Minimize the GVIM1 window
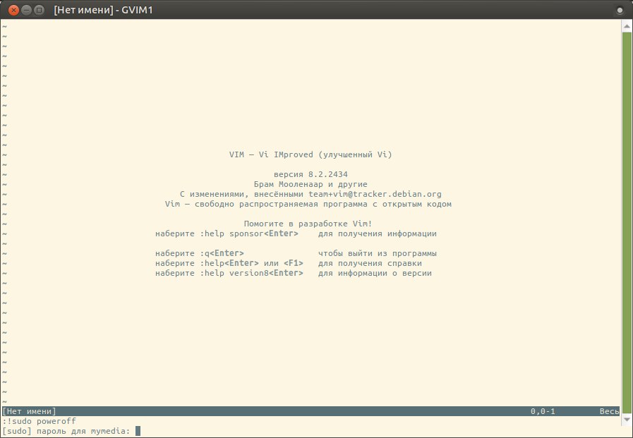Screen dimensions: 633x438 [26, 10]
